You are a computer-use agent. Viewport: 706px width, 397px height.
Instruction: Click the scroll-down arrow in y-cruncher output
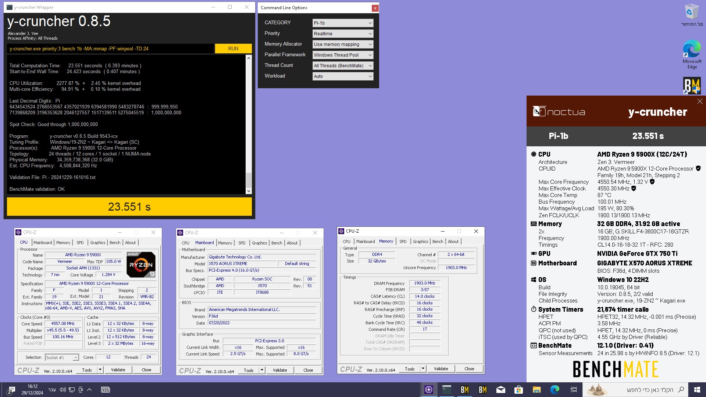(249, 191)
